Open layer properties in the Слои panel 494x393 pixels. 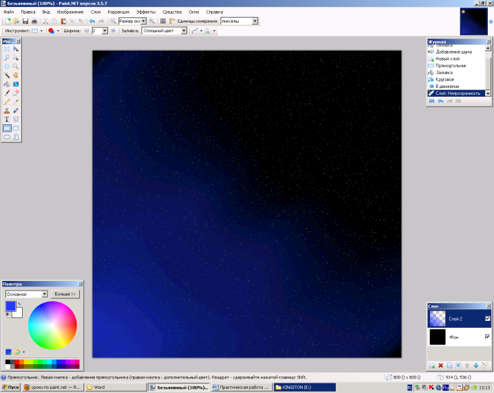(x=485, y=366)
